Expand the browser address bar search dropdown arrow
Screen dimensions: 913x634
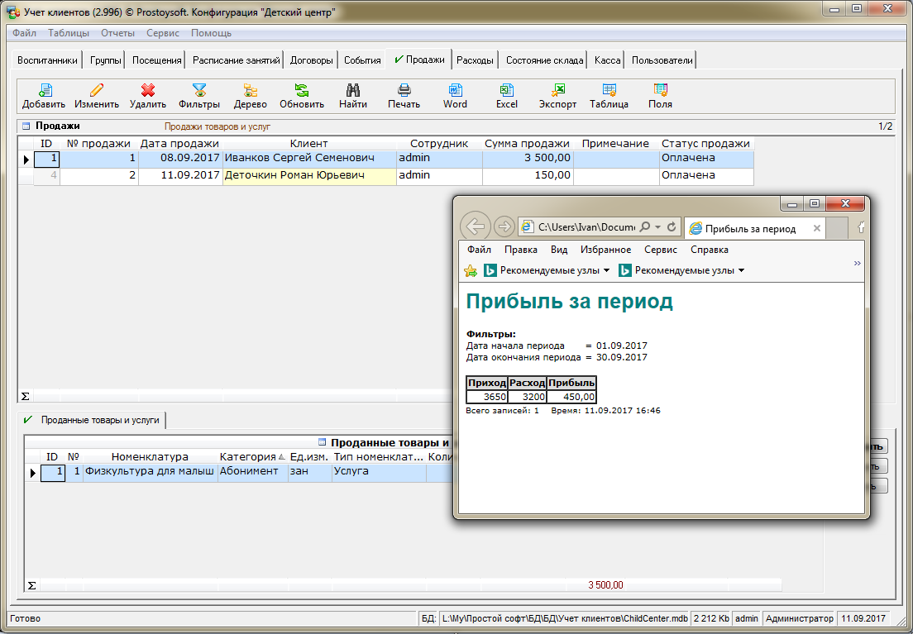click(x=657, y=227)
